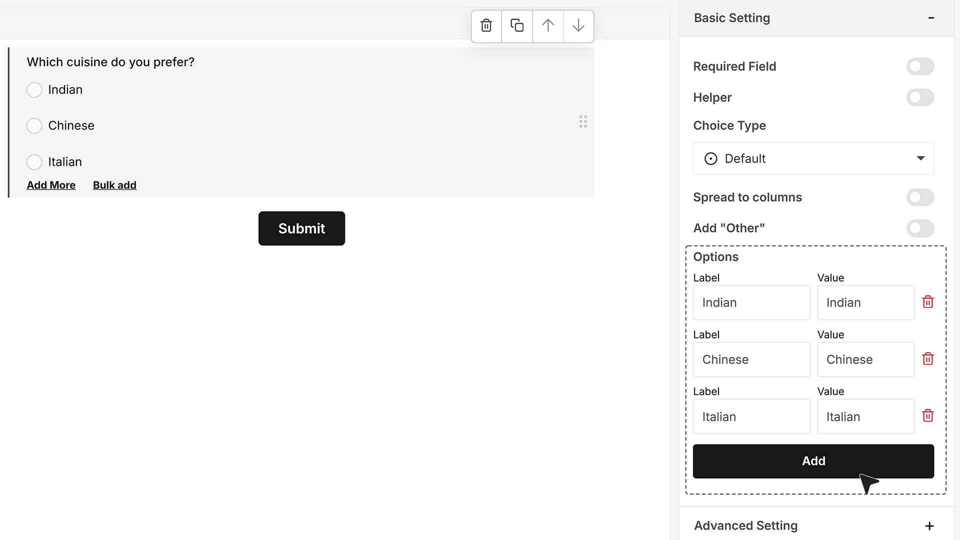Click the Choice Type dropdown caret arrow
This screenshot has height=540, width=960.
[x=920, y=158]
